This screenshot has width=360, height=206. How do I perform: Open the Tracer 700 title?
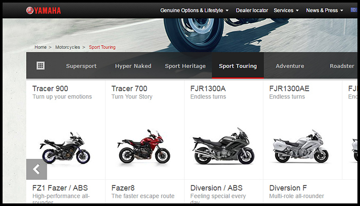pyautogui.click(x=129, y=89)
